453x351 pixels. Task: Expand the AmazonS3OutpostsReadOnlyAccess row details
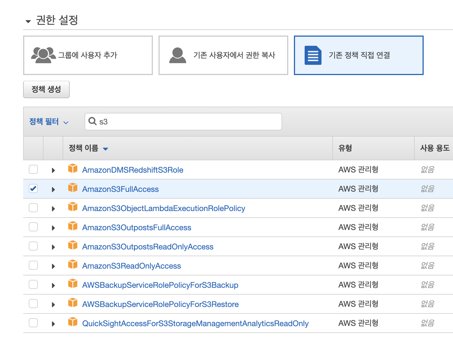pyautogui.click(x=53, y=247)
